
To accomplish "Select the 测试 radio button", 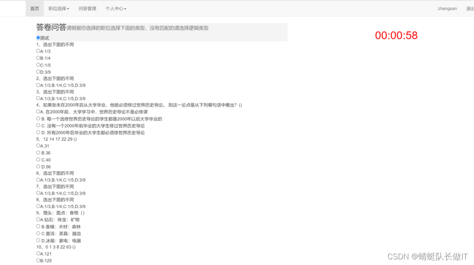I will coord(38,38).
